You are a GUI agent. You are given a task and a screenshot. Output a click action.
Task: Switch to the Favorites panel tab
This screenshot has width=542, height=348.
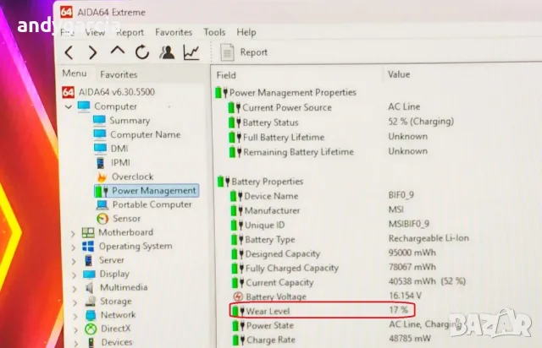point(119,74)
